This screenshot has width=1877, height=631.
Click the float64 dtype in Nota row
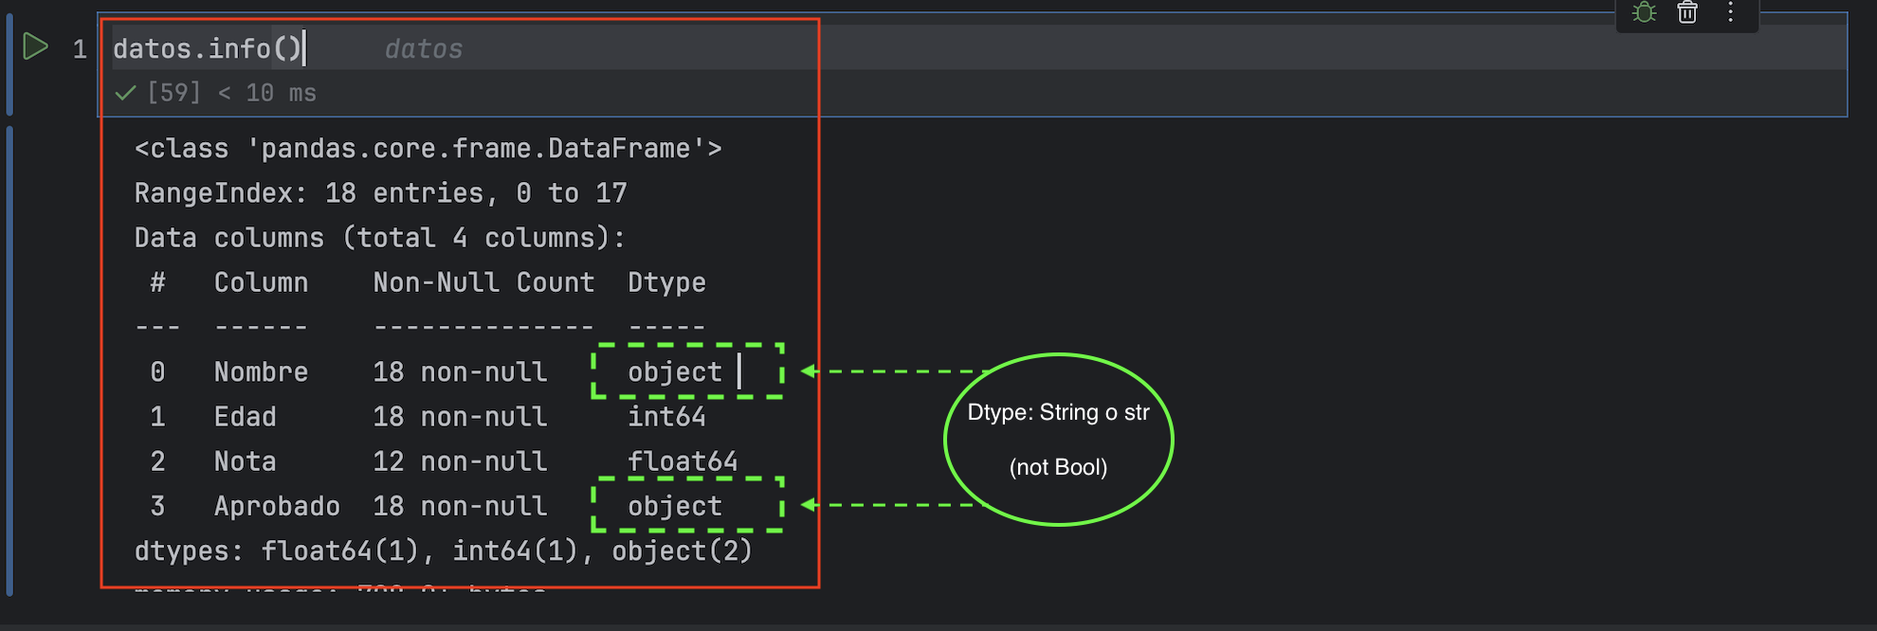click(683, 461)
